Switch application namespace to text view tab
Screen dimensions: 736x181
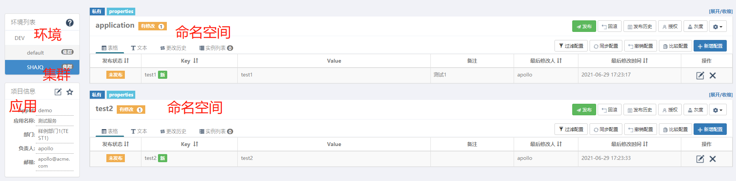pos(139,48)
